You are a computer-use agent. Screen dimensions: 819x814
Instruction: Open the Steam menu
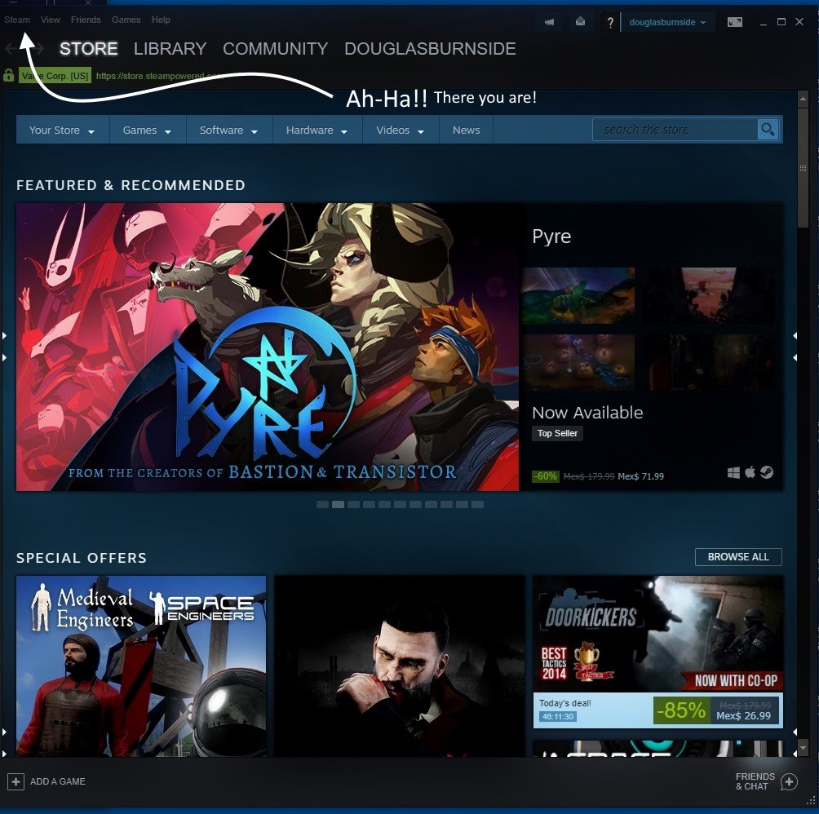coord(17,20)
